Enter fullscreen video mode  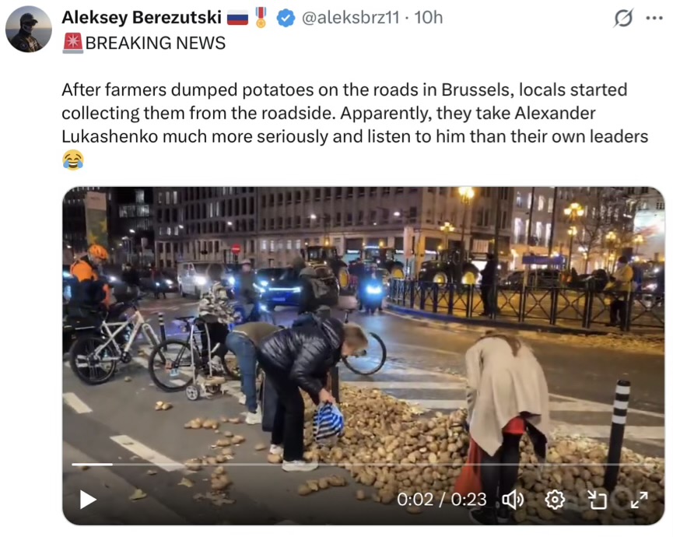[x=639, y=500]
